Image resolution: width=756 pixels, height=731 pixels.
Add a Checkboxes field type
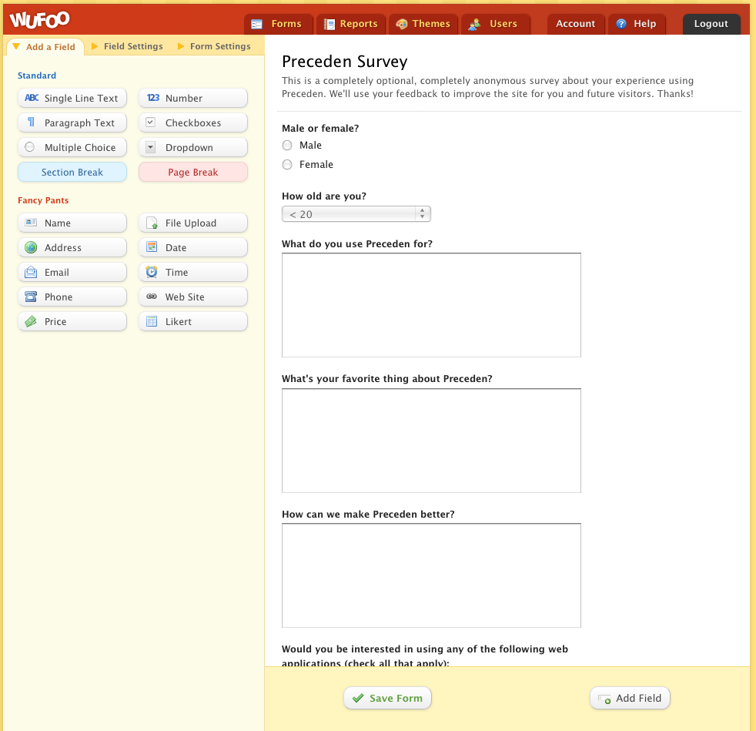pyautogui.click(x=193, y=123)
